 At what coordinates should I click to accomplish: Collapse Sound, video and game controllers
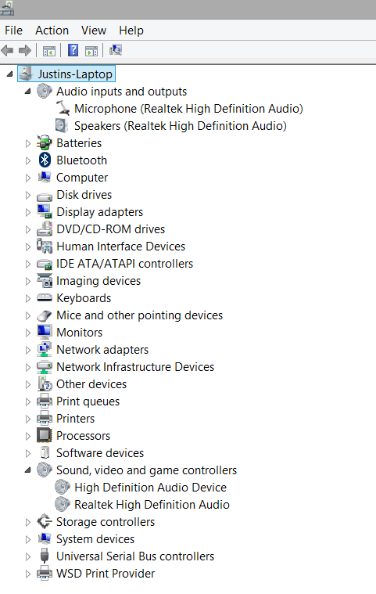coord(27,470)
